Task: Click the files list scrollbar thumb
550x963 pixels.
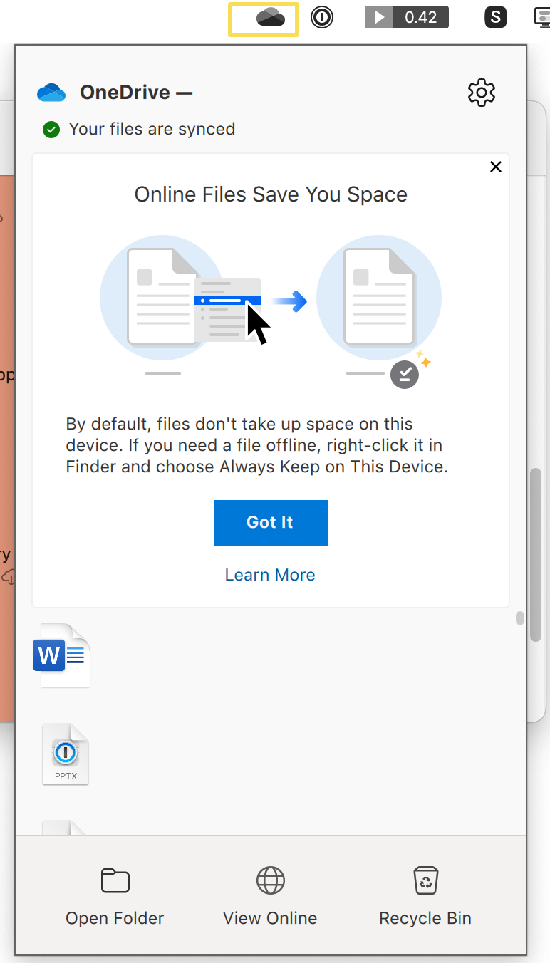Action: point(520,618)
